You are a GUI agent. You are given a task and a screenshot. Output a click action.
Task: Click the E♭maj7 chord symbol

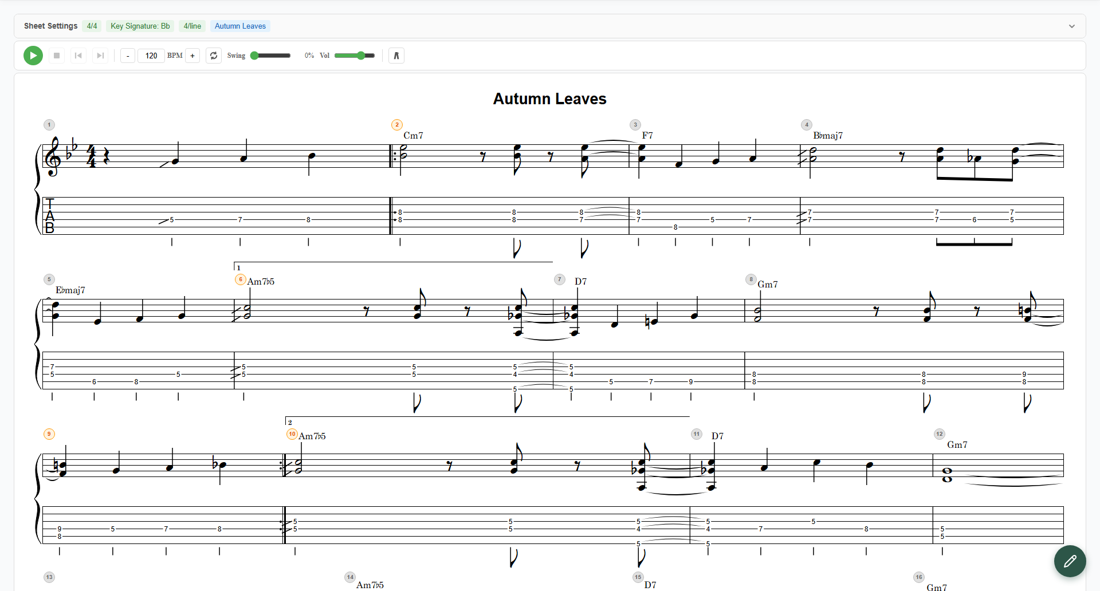click(x=70, y=290)
